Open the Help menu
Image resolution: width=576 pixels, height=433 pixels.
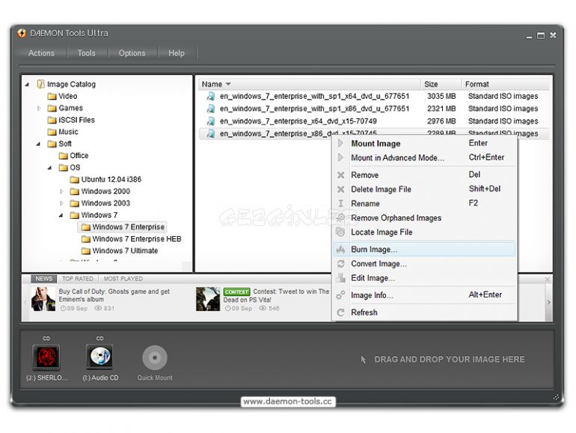177,53
